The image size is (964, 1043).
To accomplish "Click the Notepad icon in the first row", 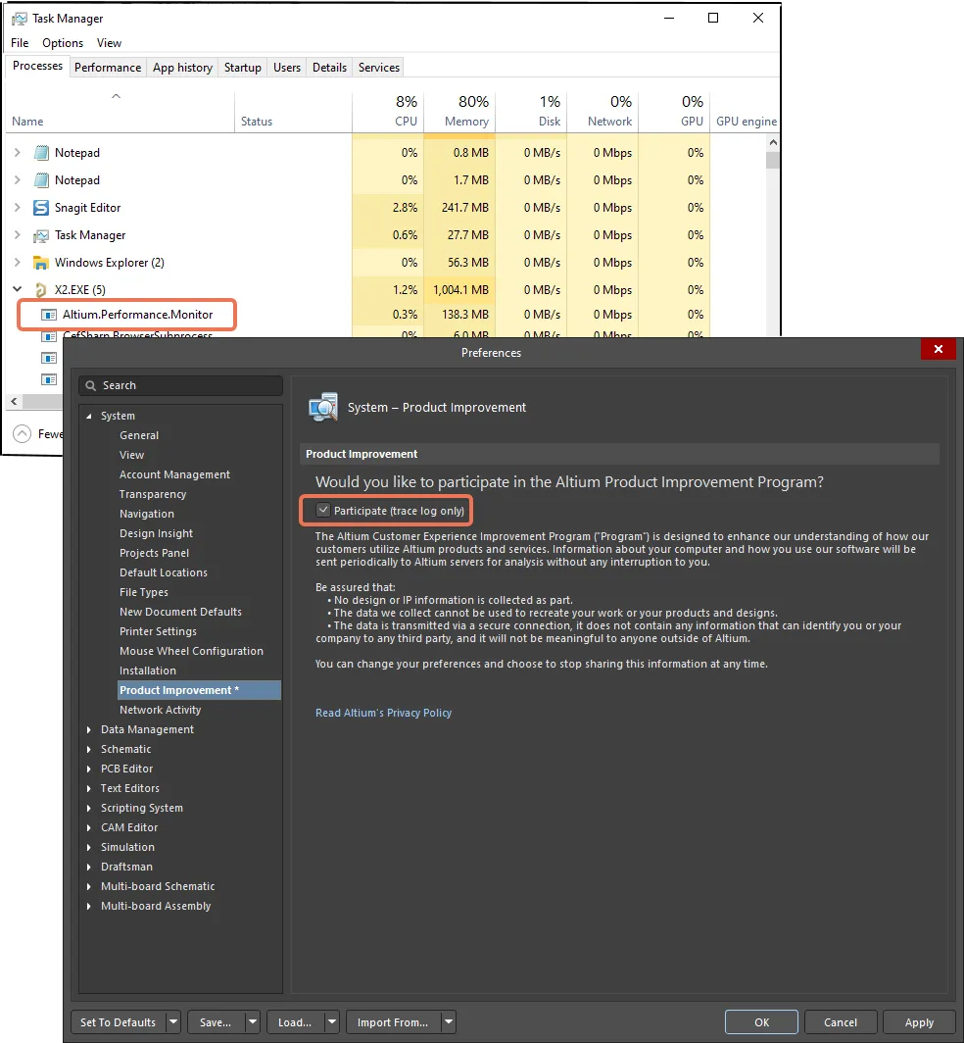I will (41, 153).
